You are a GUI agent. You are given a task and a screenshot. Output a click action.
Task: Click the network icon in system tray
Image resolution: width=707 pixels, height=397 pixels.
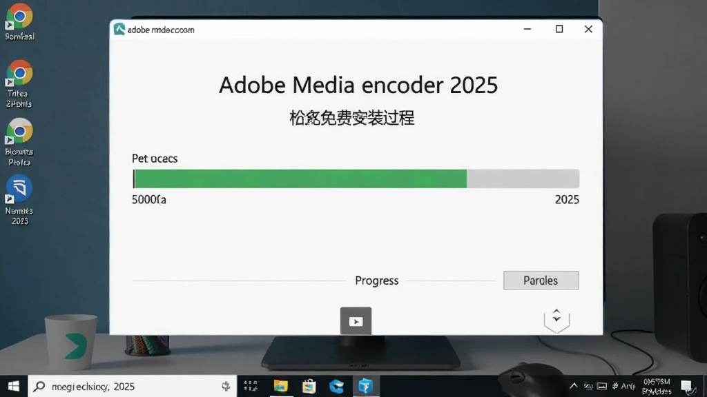[x=588, y=386]
